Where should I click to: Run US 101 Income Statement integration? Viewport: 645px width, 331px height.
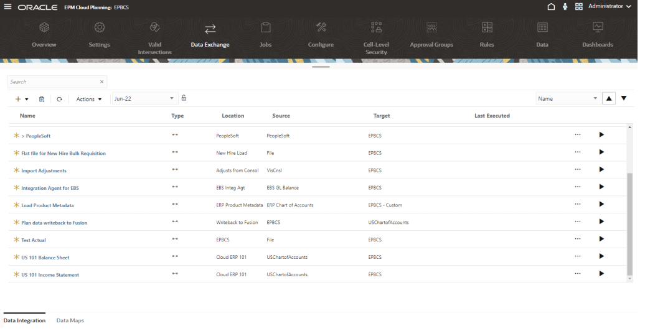601,273
